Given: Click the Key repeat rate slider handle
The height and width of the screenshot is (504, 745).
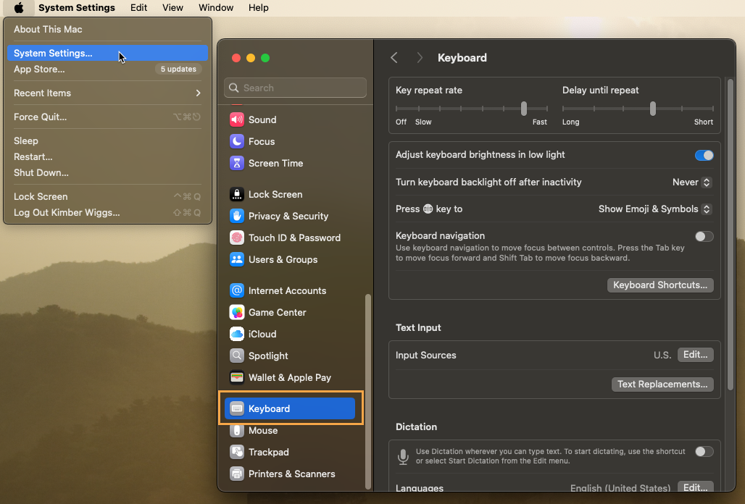Looking at the screenshot, I should coord(523,109).
